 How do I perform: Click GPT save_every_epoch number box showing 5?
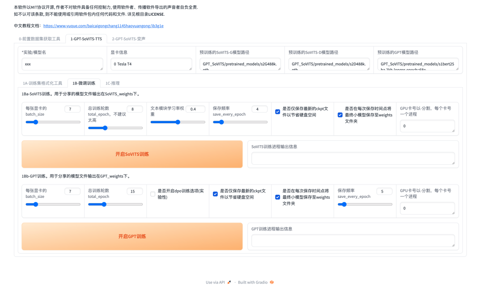pos(385,191)
